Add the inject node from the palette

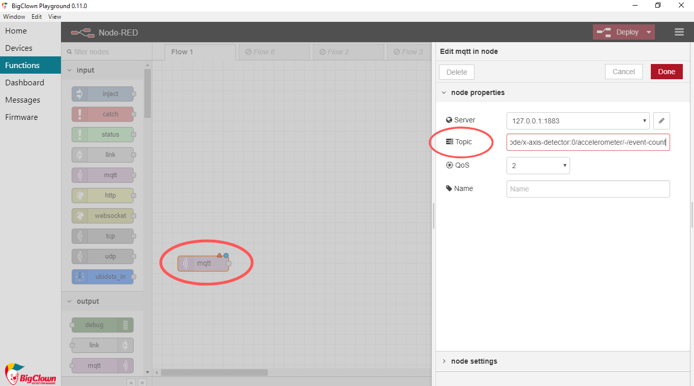tap(103, 94)
